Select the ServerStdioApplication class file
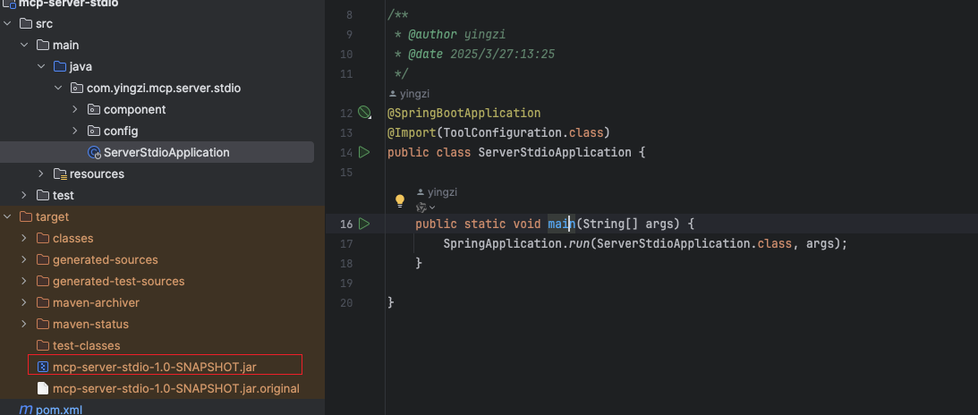The height and width of the screenshot is (415, 978). pyautogui.click(x=166, y=152)
